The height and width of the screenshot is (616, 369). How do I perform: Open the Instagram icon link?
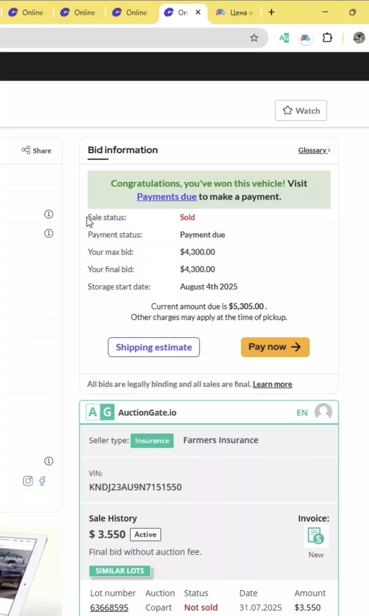tap(28, 481)
